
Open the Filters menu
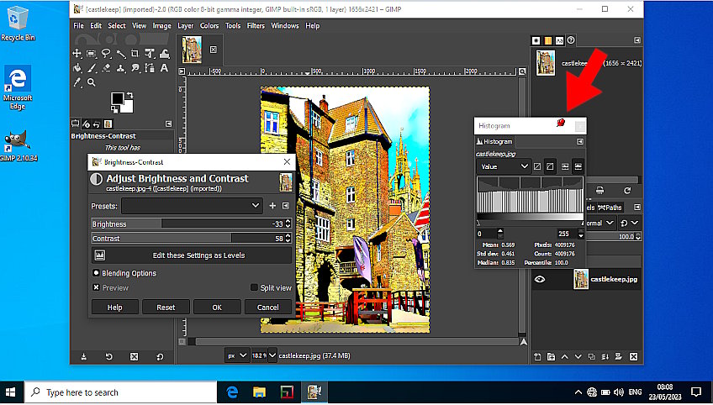click(x=256, y=26)
